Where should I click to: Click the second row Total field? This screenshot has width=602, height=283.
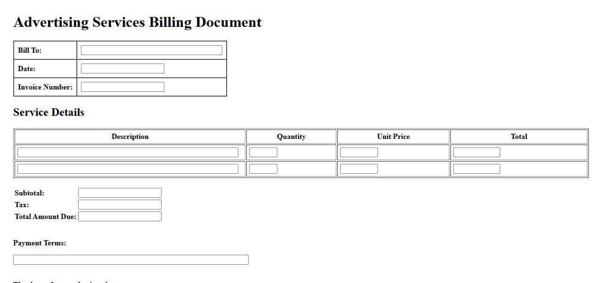coord(476,169)
